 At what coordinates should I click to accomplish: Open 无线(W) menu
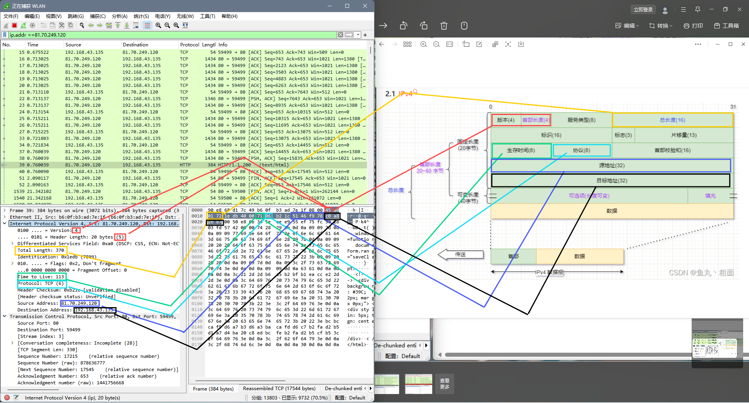[185, 16]
